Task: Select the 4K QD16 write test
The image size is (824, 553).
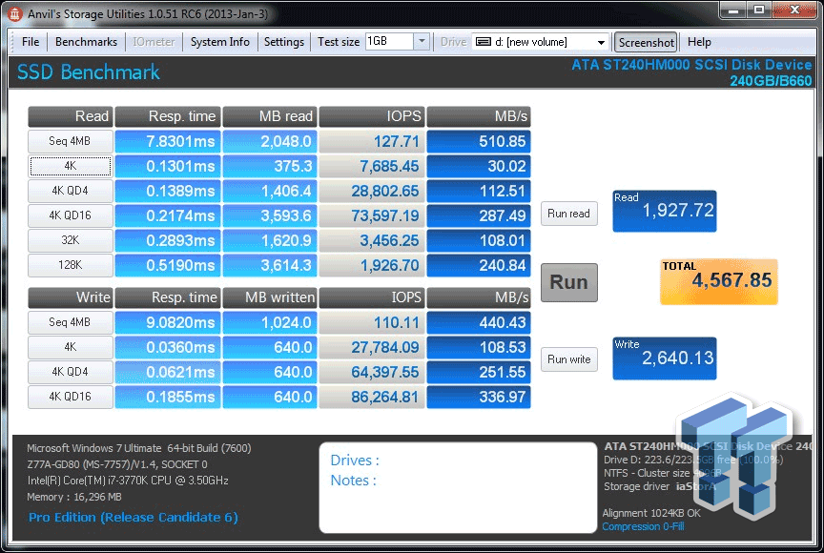Action: (x=71, y=397)
